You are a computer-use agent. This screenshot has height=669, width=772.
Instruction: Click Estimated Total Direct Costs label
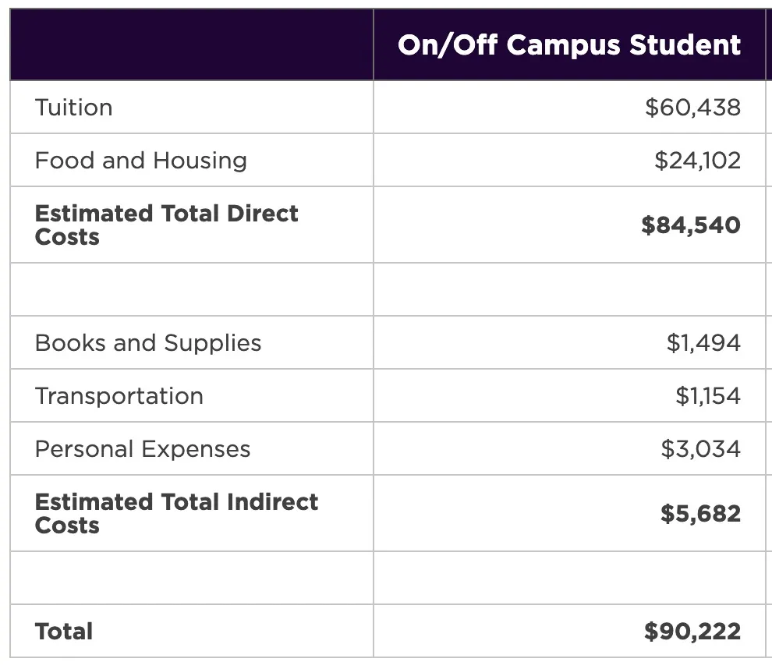tap(166, 225)
